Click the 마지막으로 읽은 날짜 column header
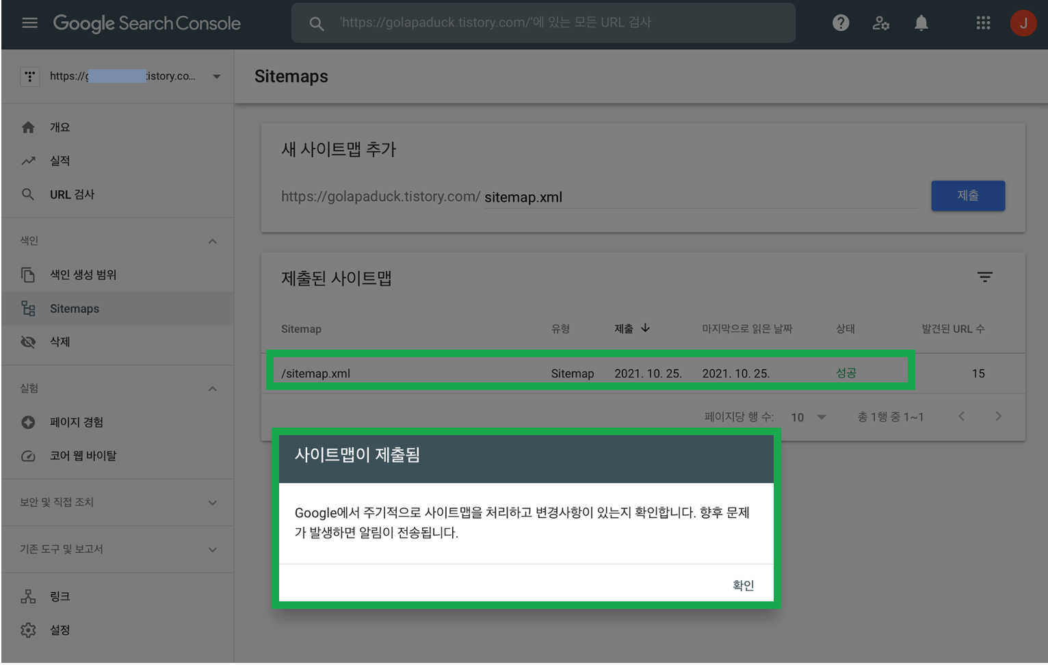This screenshot has width=1048, height=665. point(747,329)
